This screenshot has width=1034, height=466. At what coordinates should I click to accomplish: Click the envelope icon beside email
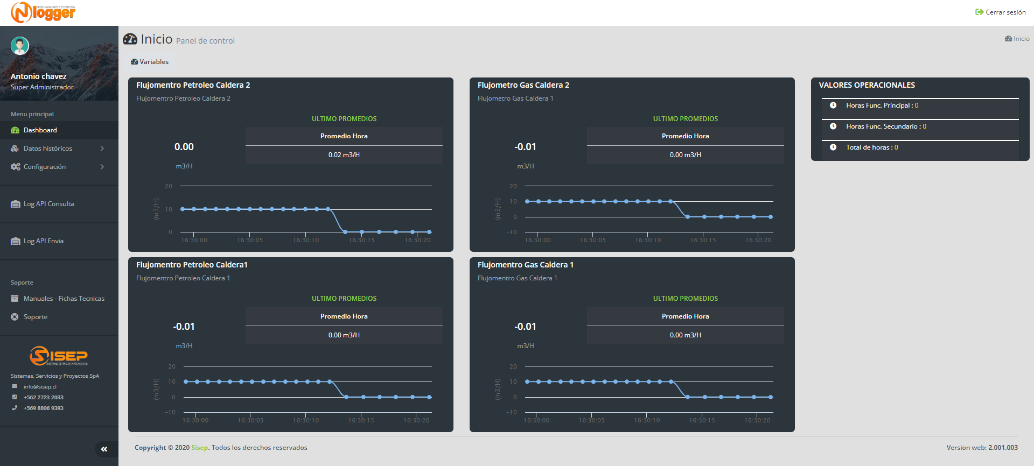click(15, 386)
